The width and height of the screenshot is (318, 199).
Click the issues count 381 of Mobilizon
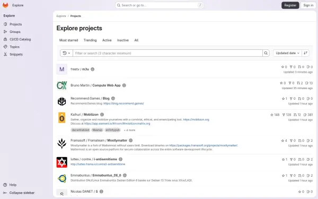pos(308,115)
